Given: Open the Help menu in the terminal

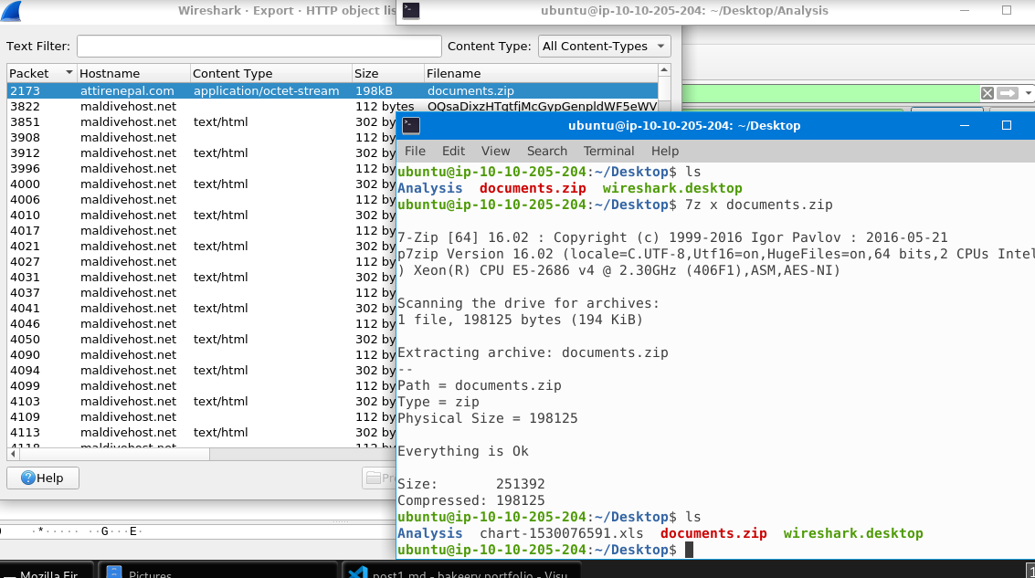Looking at the screenshot, I should pos(665,151).
